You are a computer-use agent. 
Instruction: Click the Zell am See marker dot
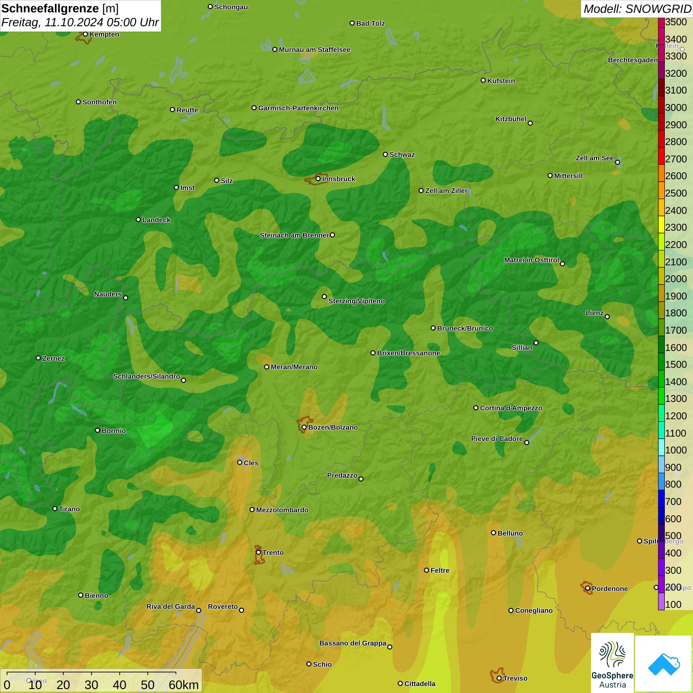pyautogui.click(x=618, y=162)
